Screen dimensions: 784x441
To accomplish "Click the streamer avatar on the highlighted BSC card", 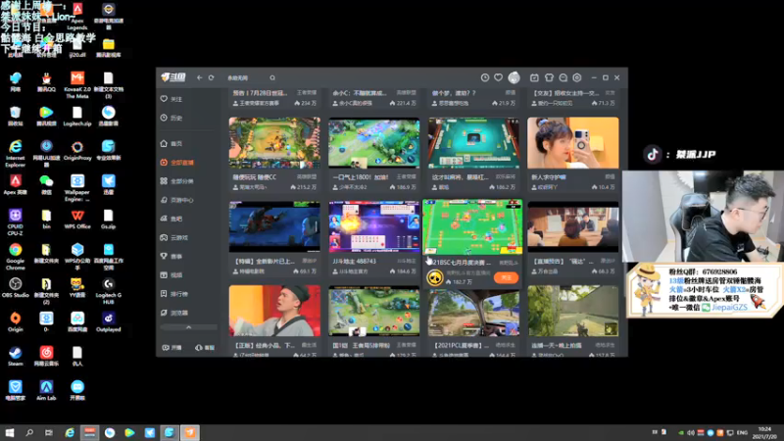I will pyautogui.click(x=435, y=277).
